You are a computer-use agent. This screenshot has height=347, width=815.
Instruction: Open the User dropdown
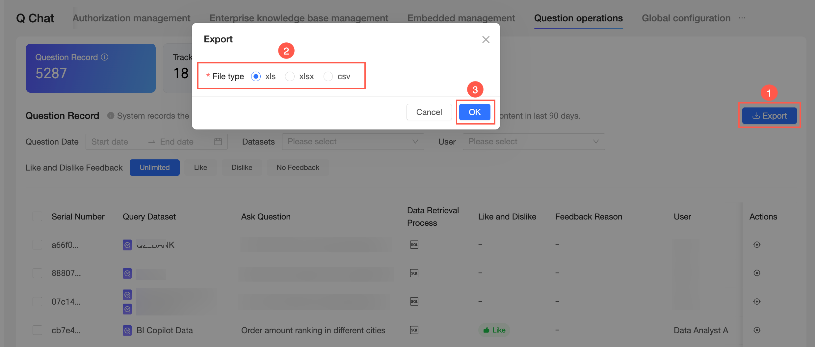(534, 142)
